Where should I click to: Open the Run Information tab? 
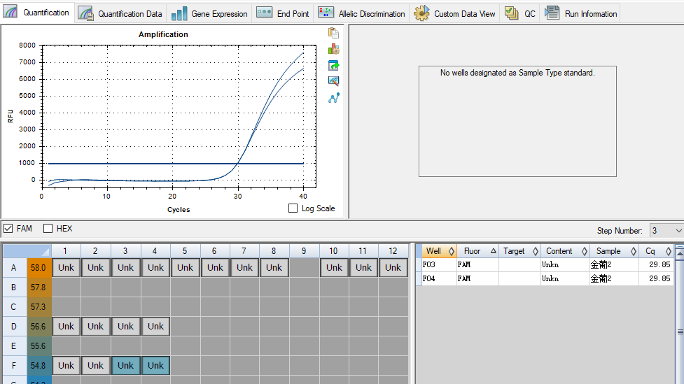pos(581,13)
